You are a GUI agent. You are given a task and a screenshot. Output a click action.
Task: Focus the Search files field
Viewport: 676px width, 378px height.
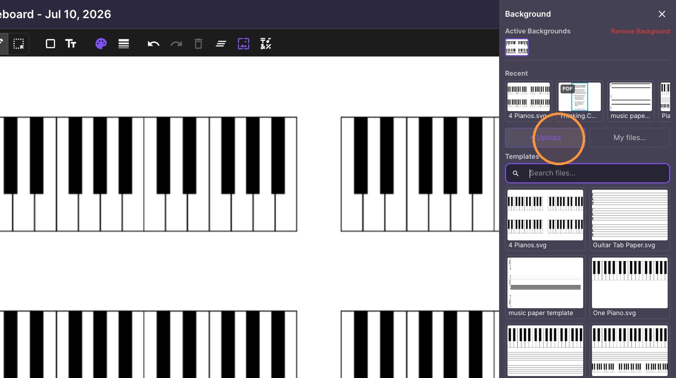point(588,173)
